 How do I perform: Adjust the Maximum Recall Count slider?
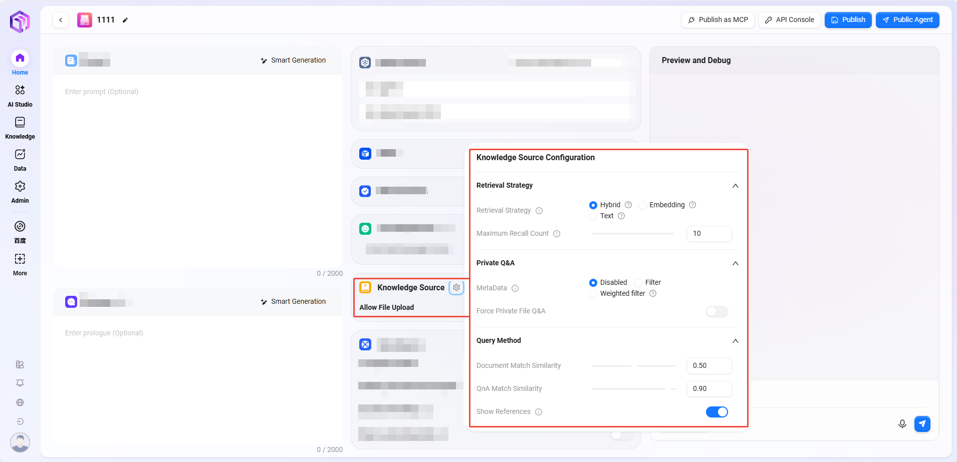(x=632, y=234)
